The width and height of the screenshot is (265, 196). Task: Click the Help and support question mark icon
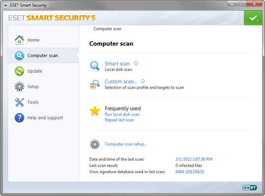[20, 118]
